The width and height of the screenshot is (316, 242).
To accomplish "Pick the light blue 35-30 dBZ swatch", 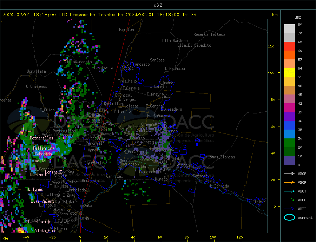I will coord(289,134).
